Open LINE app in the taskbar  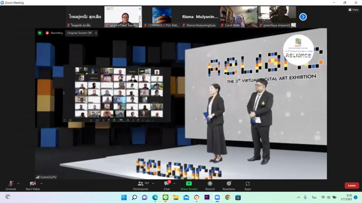pos(165,197)
